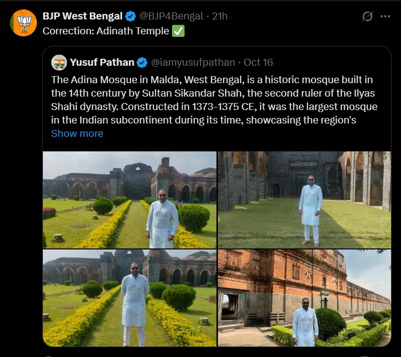Click the Oct 16 date on the quoted post
This screenshot has height=357, width=401.
pos(258,62)
